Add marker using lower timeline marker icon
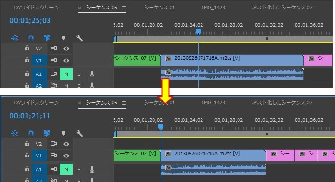 (63, 133)
